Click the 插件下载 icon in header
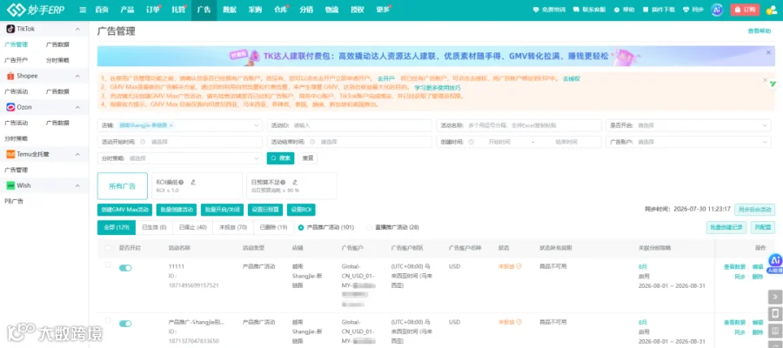The image size is (783, 348). [646, 10]
